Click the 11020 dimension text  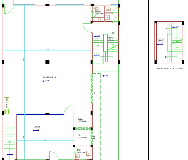(x=47, y=49)
